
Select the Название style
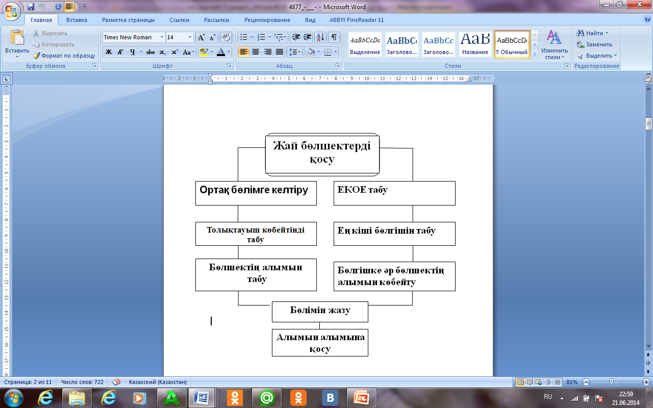tap(475, 44)
